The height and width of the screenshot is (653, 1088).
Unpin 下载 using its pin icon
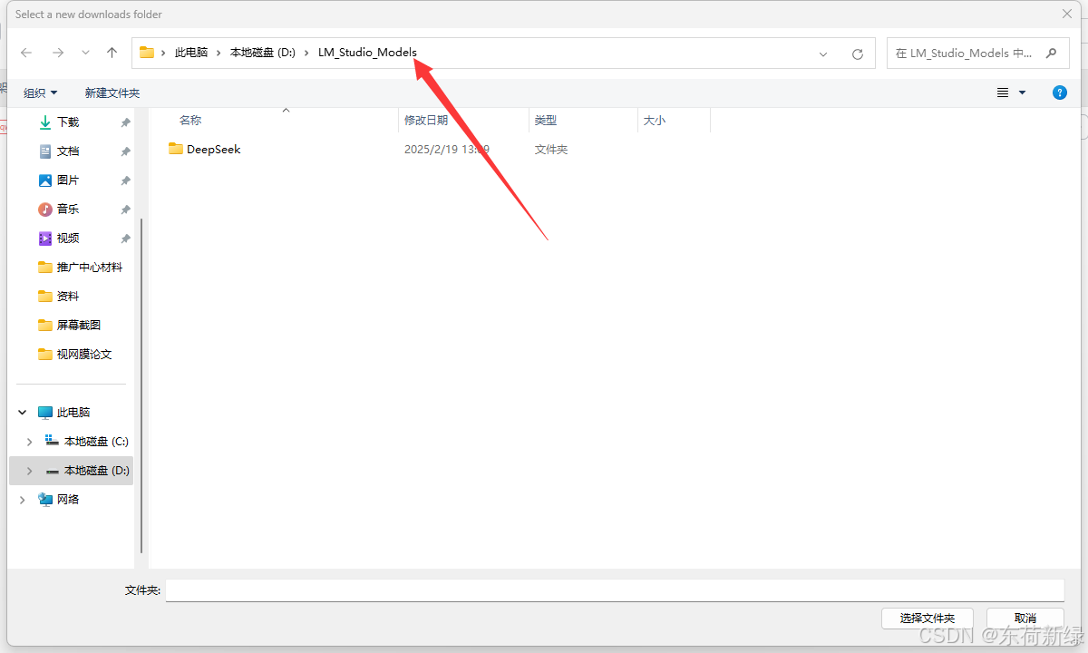tap(125, 122)
